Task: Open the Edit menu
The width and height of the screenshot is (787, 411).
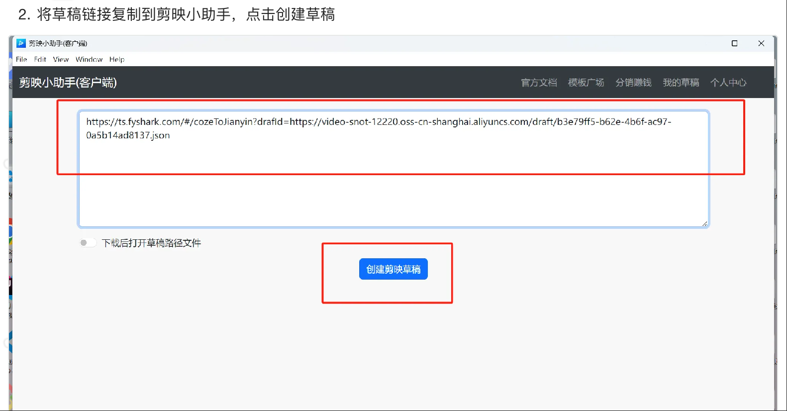Action: (x=40, y=59)
